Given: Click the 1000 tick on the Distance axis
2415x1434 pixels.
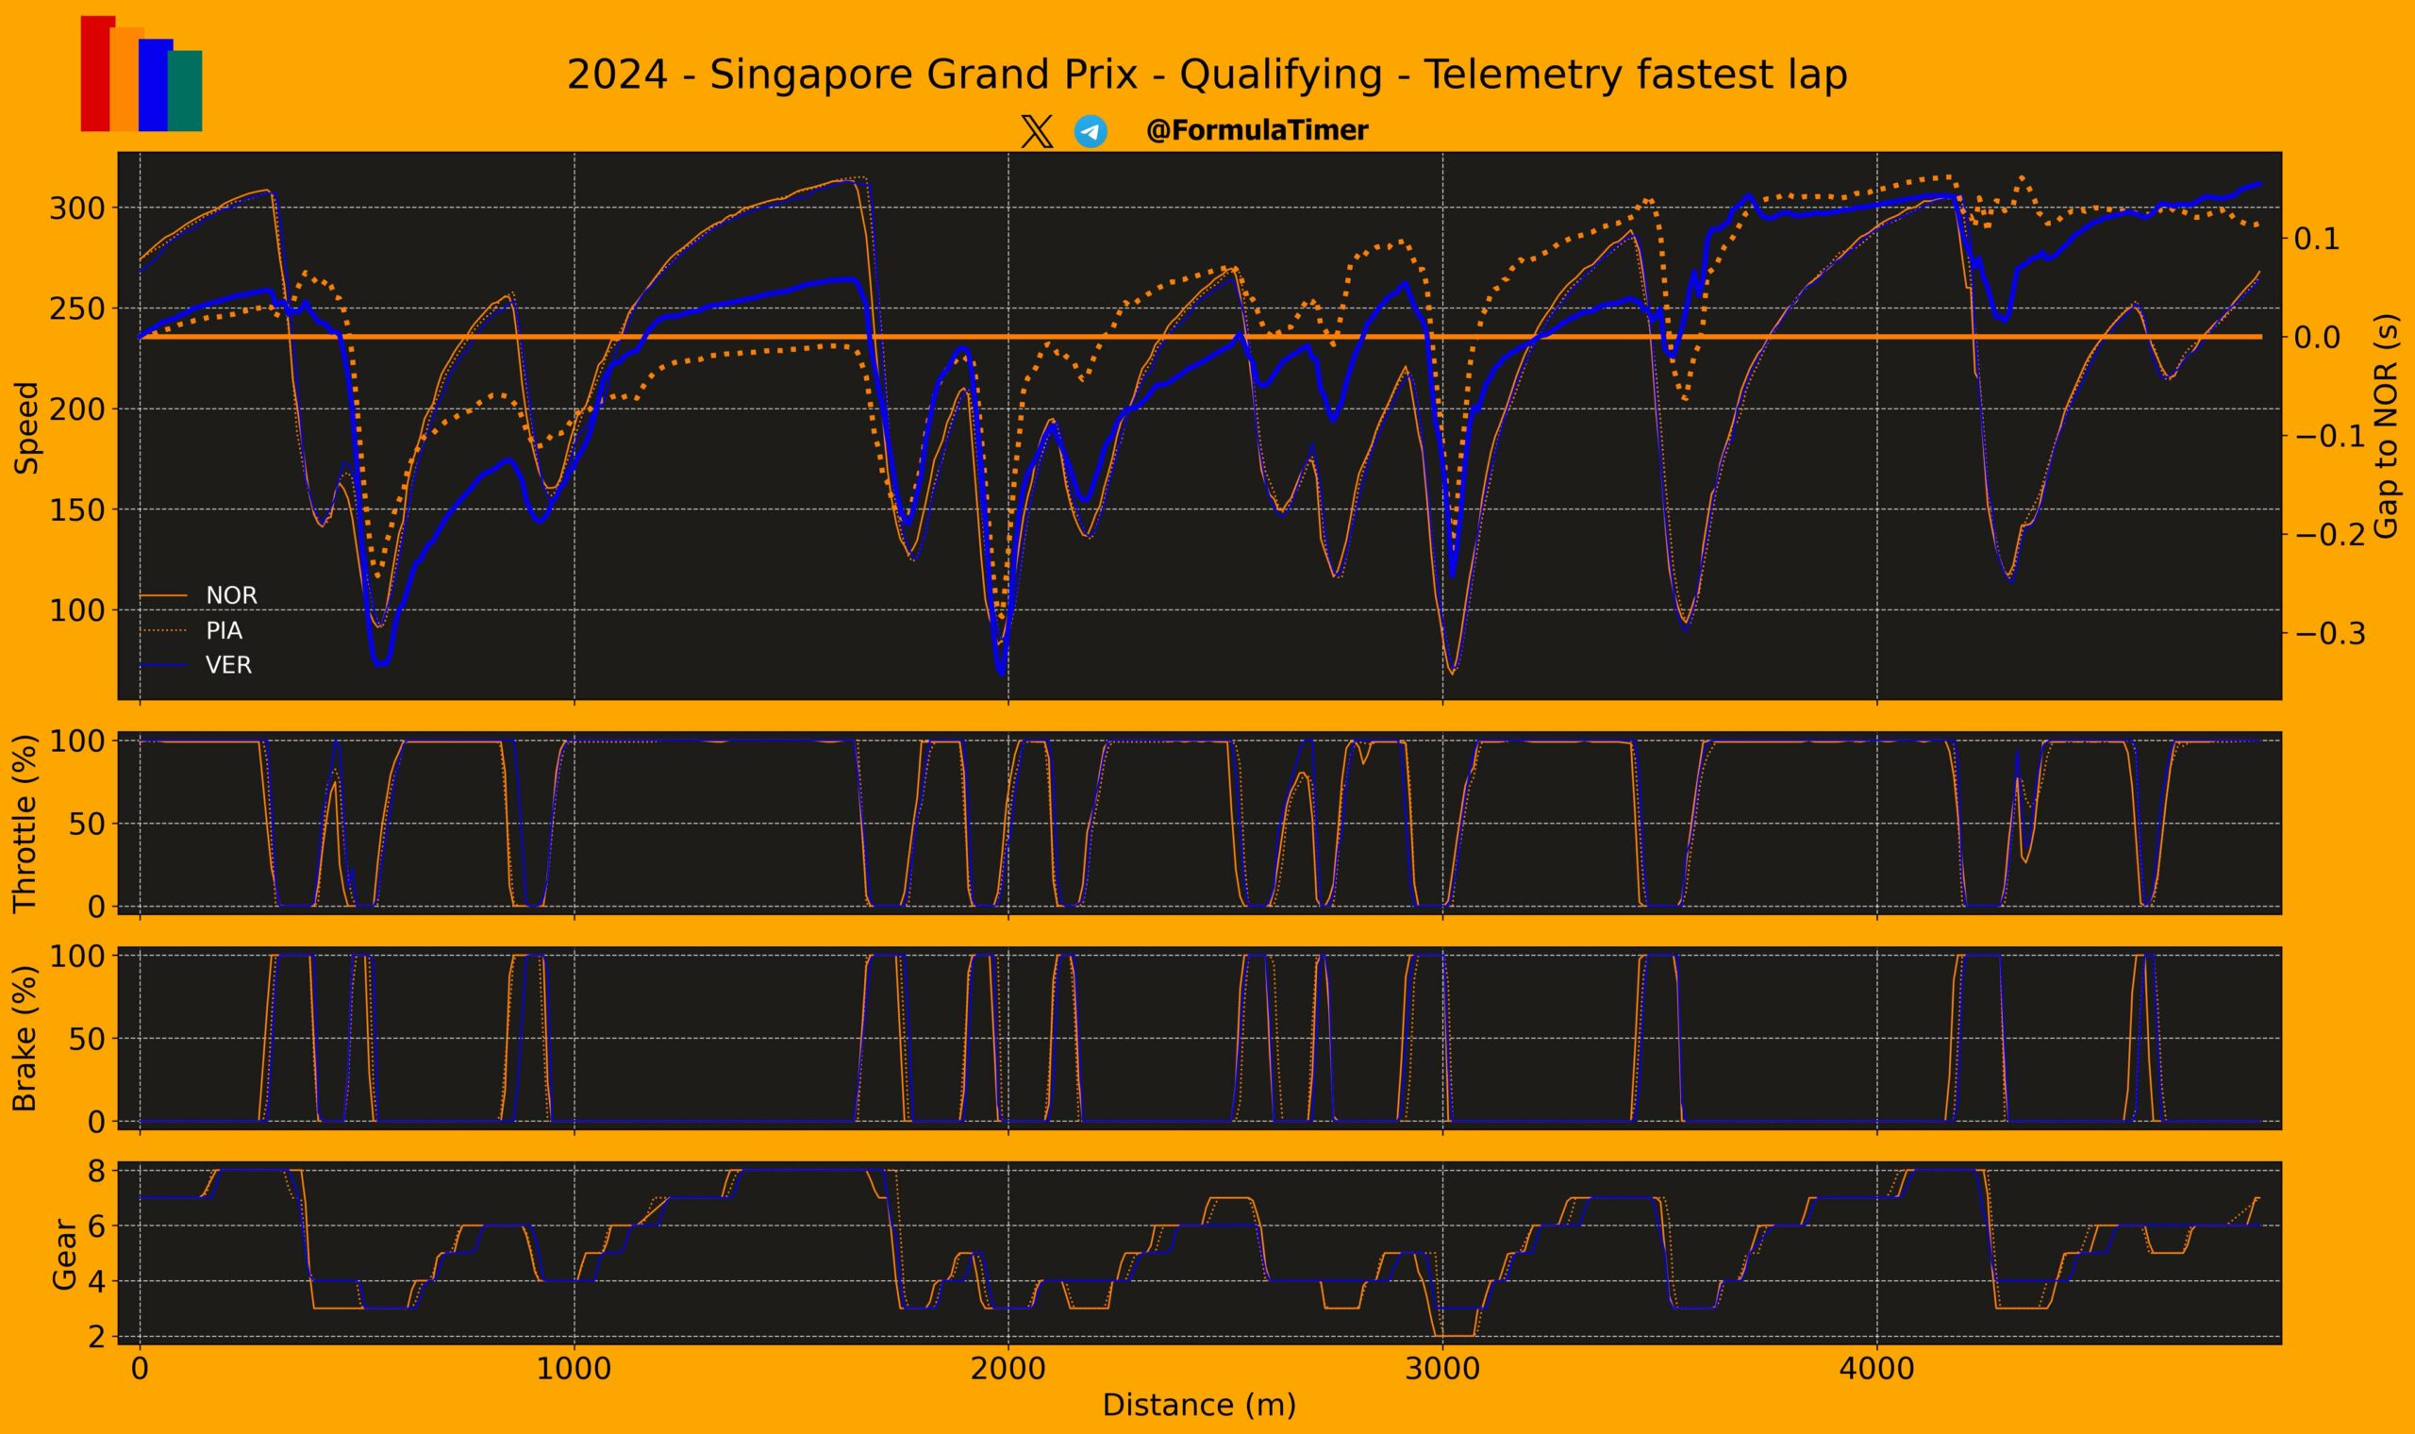Looking at the screenshot, I should 574,1369.
